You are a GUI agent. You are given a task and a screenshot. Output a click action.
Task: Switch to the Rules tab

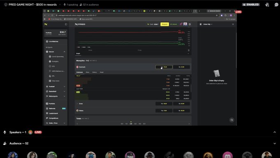(x=87, y=72)
